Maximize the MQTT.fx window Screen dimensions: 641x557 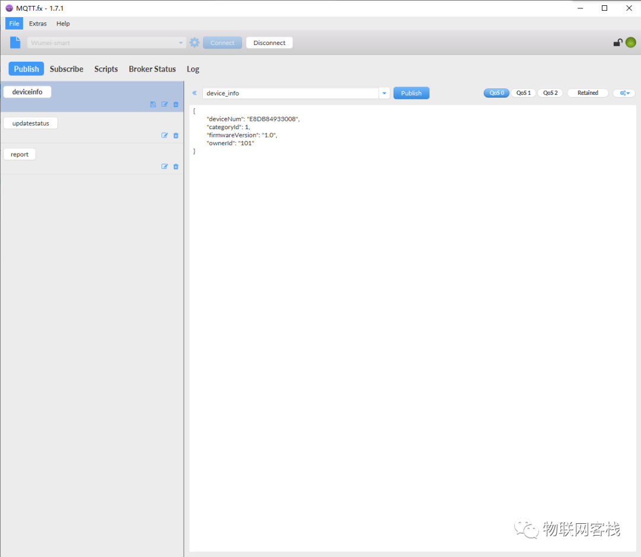pos(604,8)
